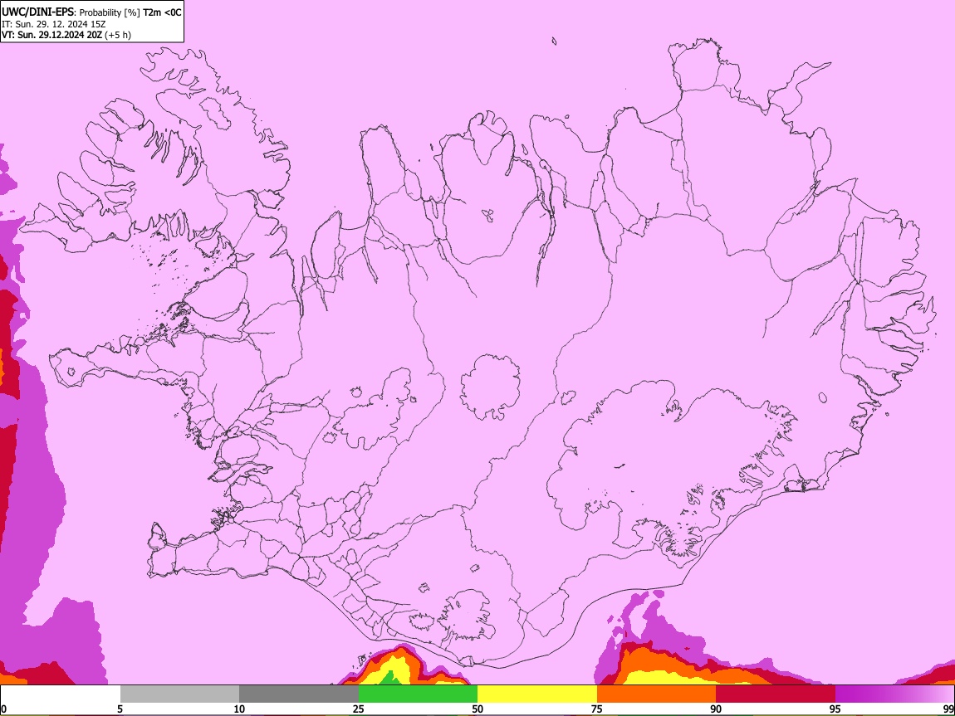Click the legend label '75'

coord(597,709)
